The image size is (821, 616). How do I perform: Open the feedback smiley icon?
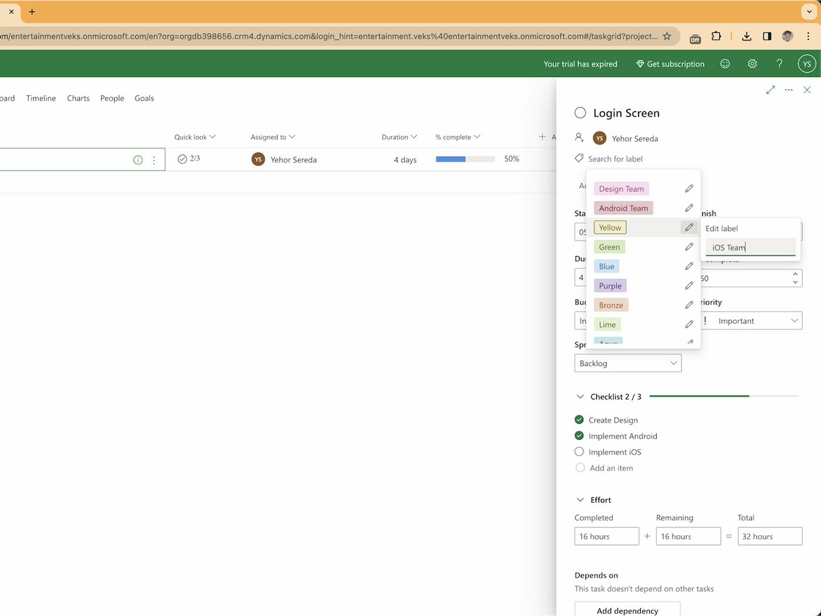click(x=725, y=64)
